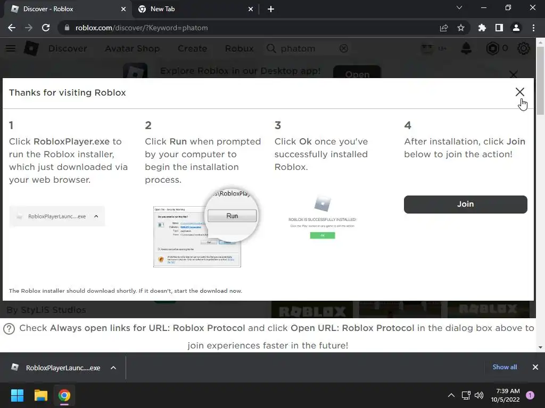The height and width of the screenshot is (408, 545).
Task: Click Open desktop app button
Action: 357,72
